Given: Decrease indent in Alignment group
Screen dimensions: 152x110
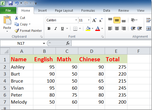Looking at the screenshot, I should 133,29.
